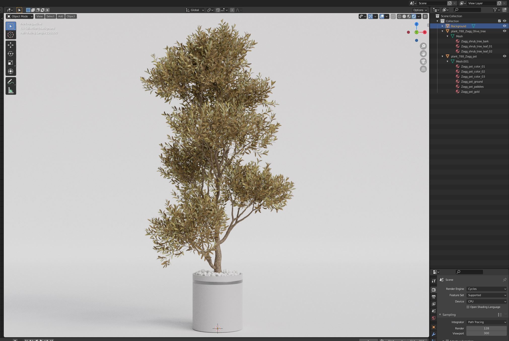509x341 pixels.
Task: Select the Move tool in the toolbar
Action: pos(11,45)
